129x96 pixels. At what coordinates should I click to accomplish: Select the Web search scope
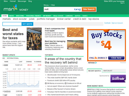pyautogui.click(x=53, y=5)
